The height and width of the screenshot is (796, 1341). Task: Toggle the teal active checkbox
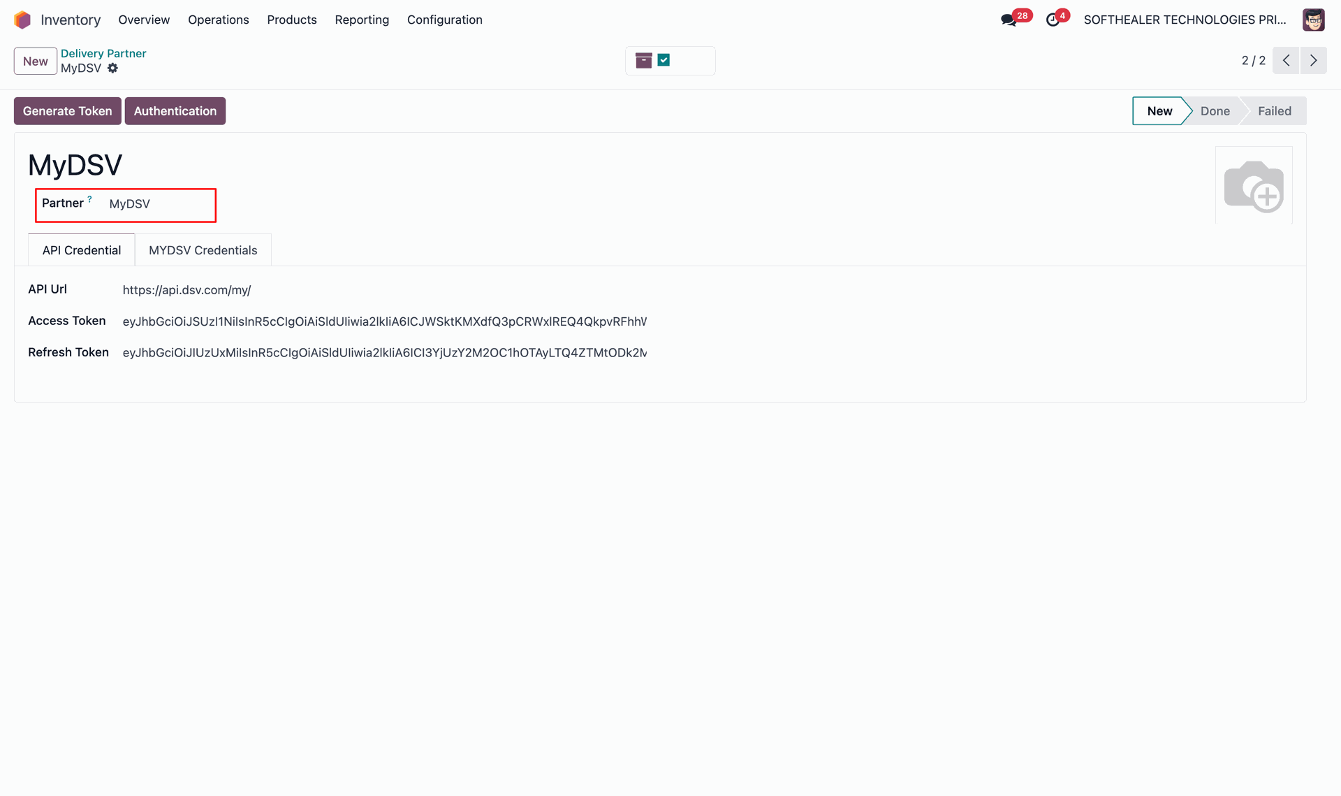click(664, 61)
